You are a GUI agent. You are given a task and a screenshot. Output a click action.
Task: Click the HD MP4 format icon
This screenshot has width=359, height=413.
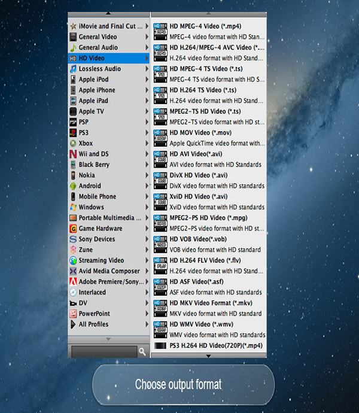160,31
